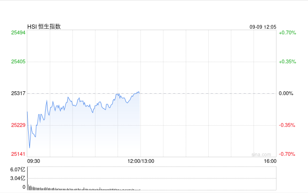Click the 25229 red price label
308x193 pixels.
click(18, 125)
